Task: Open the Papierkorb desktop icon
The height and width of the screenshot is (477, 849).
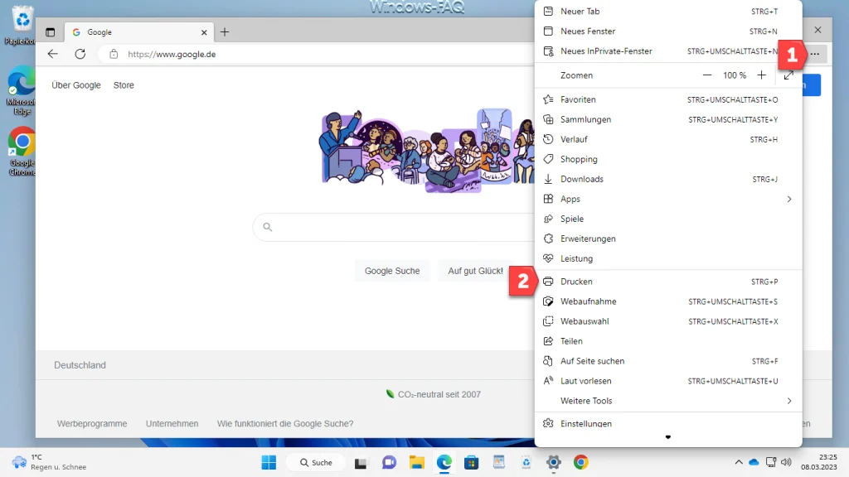Action: pos(22,25)
